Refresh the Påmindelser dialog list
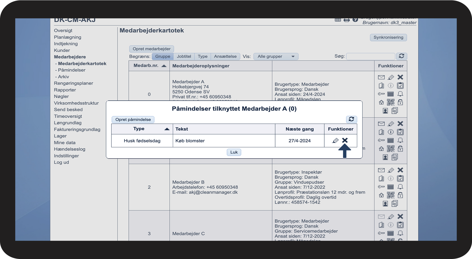This screenshot has height=259, width=472. [351, 119]
